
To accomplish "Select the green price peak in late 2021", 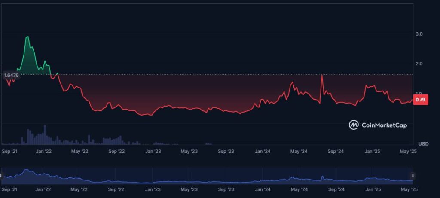I will 27,37.
